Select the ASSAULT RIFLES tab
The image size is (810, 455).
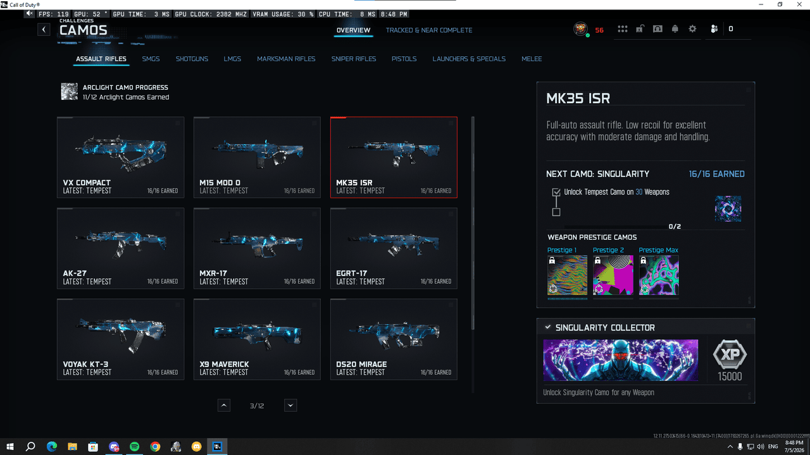[101, 59]
